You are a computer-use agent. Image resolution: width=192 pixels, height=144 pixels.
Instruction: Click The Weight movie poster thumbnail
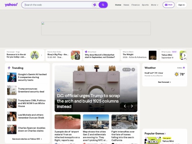click(152, 55)
